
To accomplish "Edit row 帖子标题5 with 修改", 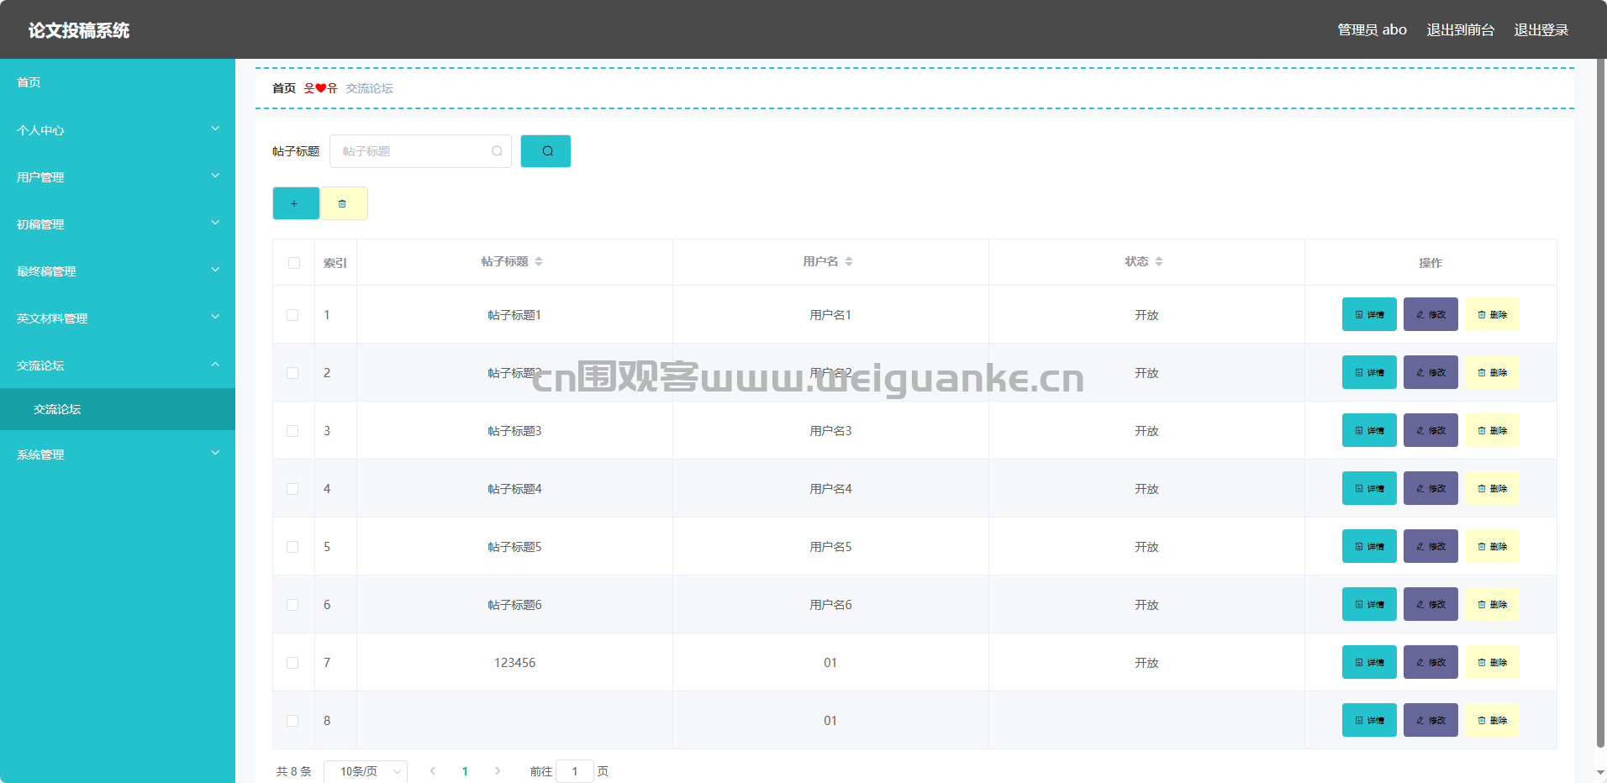I will pyautogui.click(x=1430, y=546).
